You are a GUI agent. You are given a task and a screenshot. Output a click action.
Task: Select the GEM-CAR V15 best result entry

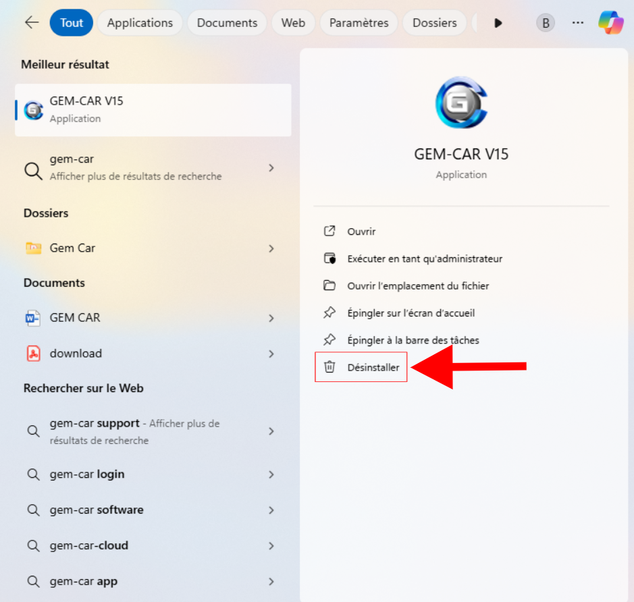click(x=153, y=110)
